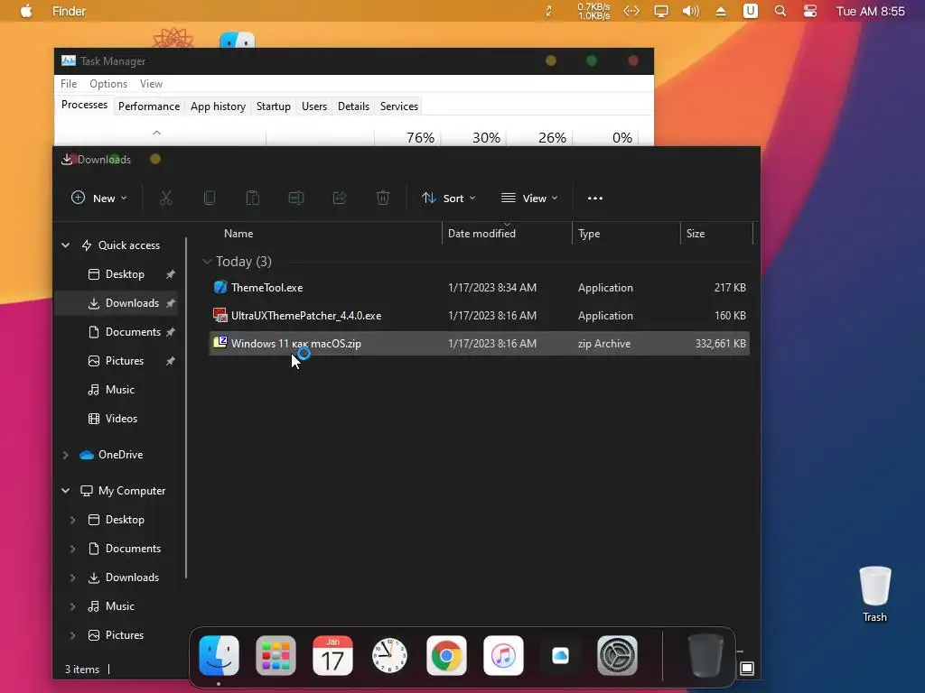Open Task Manager View menu
The width and height of the screenshot is (925, 693).
click(x=151, y=84)
